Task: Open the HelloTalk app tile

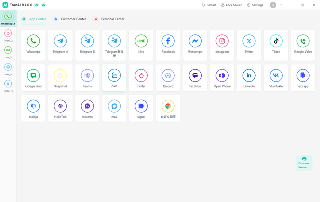Action: [x=60, y=108]
